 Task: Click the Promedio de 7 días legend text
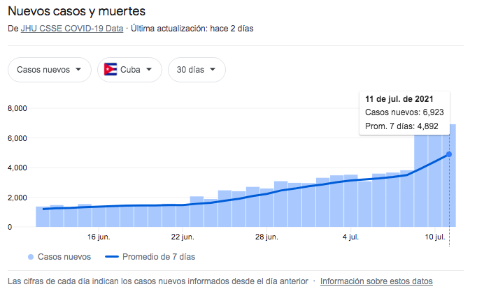159,257
